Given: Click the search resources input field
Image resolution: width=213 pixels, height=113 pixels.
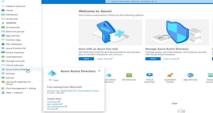Looking at the screenshot, I should coord(157,2).
